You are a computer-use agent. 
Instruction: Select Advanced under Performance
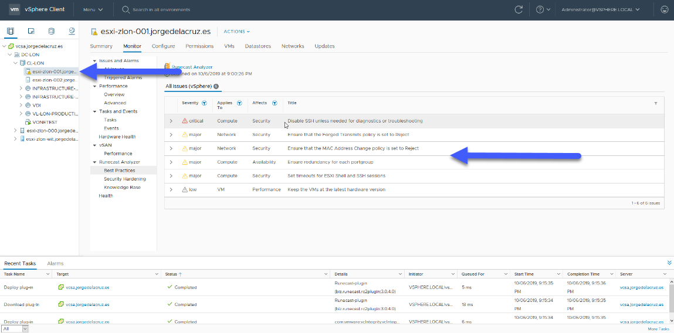[x=115, y=103]
